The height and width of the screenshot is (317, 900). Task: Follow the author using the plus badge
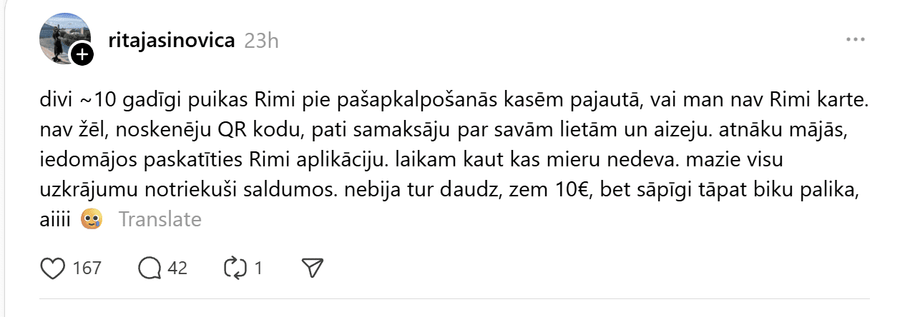(x=82, y=54)
